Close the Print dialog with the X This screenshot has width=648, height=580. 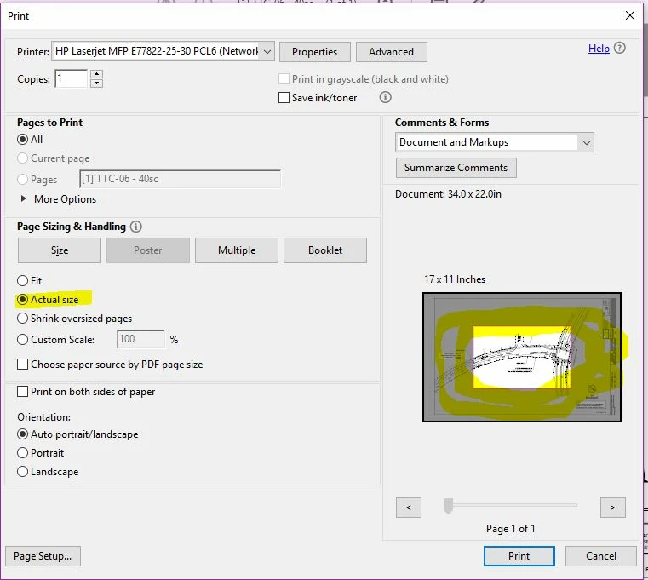pos(630,15)
